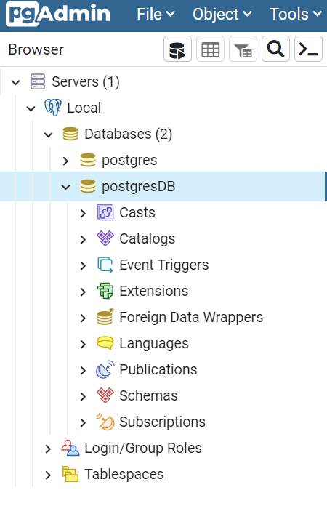Expand the Catalogs node
Viewport: 327px width, 514px height.
pos(83,239)
